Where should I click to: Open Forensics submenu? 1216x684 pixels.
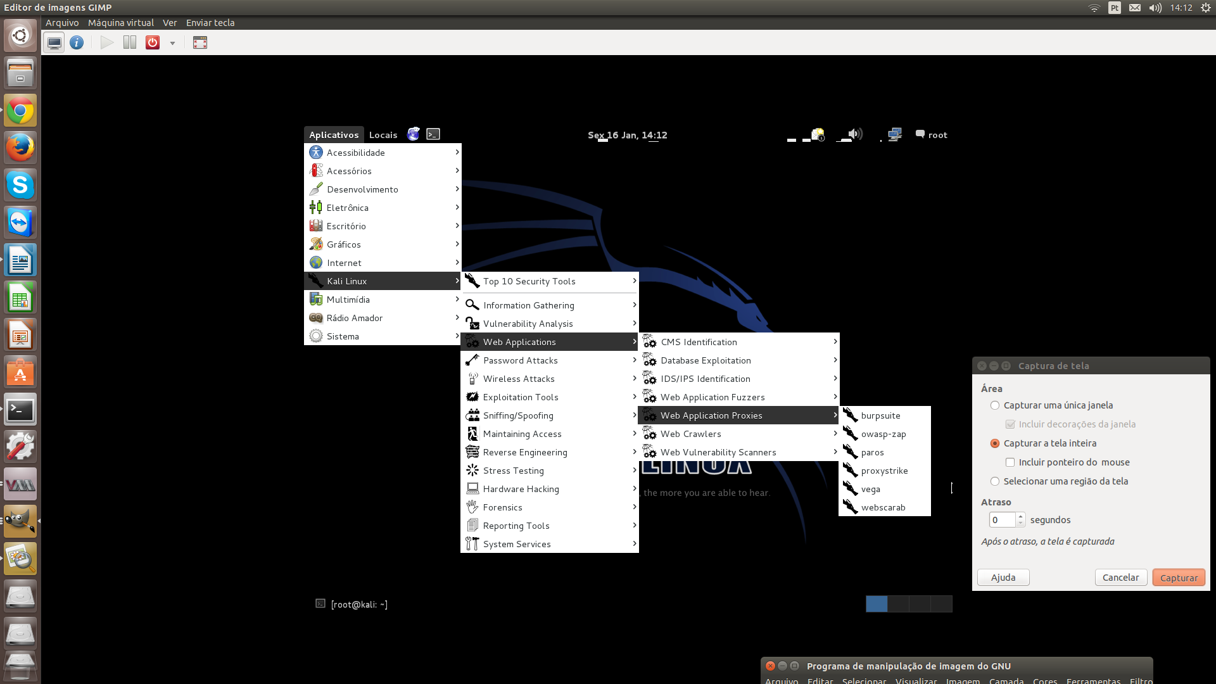[x=550, y=507]
